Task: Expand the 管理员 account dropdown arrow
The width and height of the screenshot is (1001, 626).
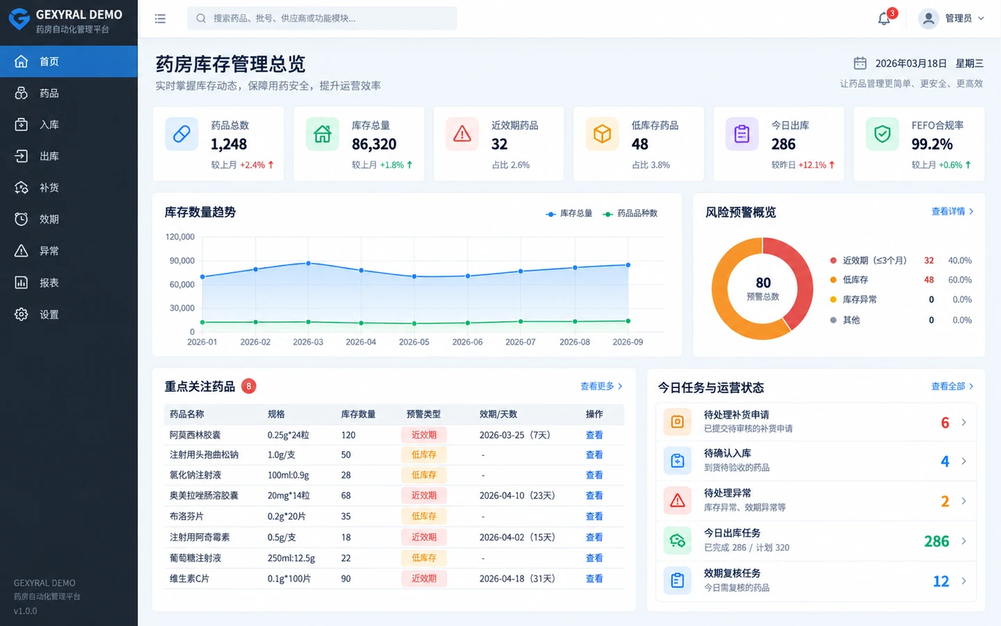Action: (x=981, y=19)
